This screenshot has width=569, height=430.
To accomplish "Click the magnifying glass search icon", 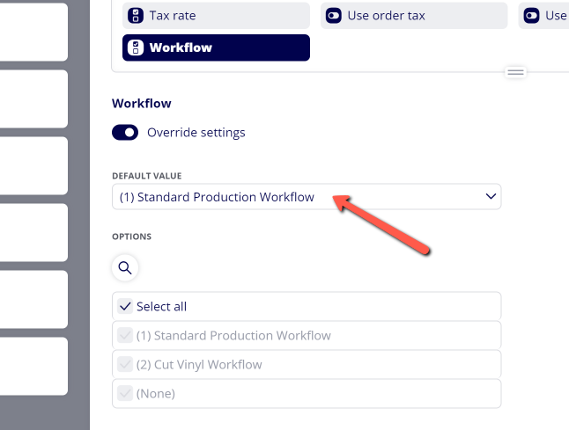I will 125,267.
